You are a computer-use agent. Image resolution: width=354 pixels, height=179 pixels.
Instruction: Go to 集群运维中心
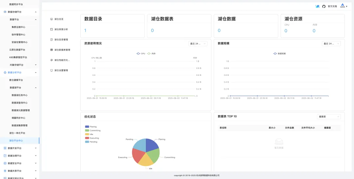click(x=18, y=27)
